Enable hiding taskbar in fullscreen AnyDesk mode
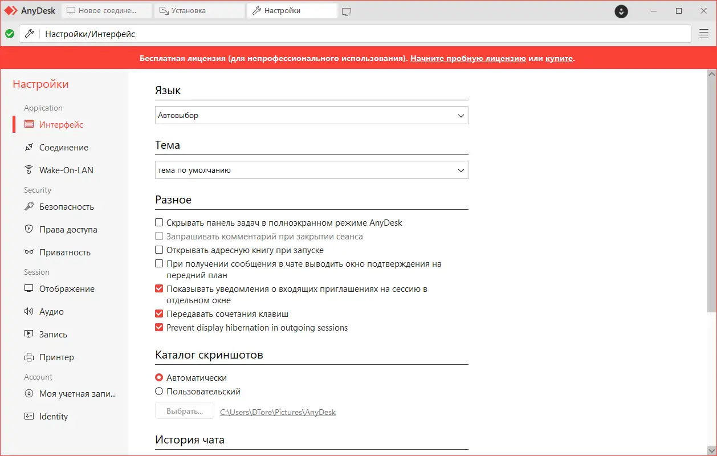The height and width of the screenshot is (456, 717). [159, 223]
